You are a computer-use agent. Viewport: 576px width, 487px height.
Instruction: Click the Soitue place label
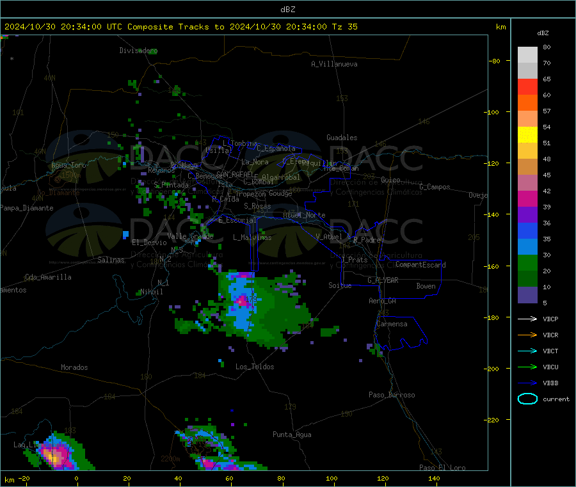pos(340,285)
